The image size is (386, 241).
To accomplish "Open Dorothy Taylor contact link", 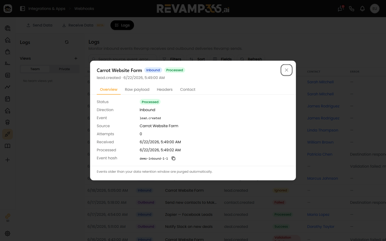I will (321, 227).
